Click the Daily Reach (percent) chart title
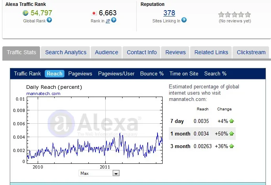 click(x=54, y=87)
